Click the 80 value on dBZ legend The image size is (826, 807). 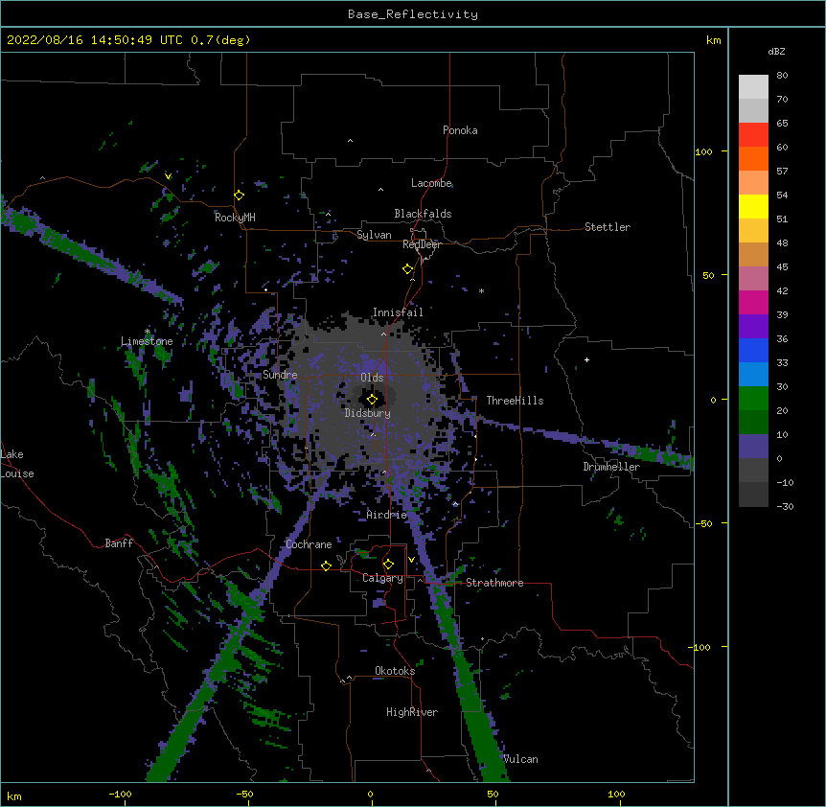click(x=782, y=76)
